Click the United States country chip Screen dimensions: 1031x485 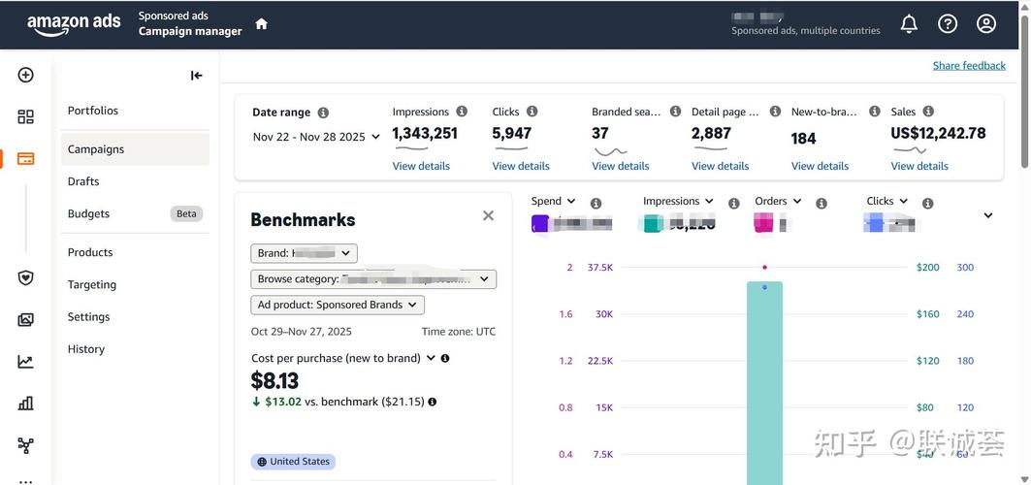(x=293, y=462)
